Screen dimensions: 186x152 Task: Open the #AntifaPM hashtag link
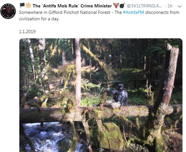pos(133,12)
